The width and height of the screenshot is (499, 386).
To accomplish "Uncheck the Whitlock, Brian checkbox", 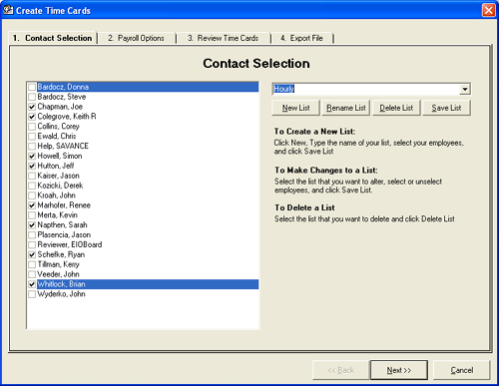I will (x=32, y=284).
